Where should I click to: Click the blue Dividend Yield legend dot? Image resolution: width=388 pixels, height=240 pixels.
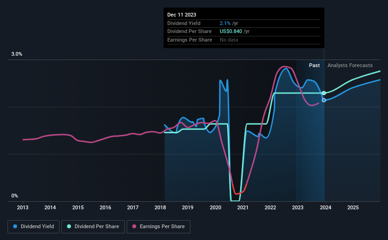[x=15, y=226]
